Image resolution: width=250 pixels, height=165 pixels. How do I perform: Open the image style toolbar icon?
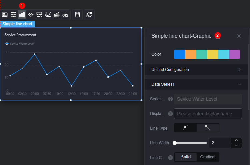click(5, 15)
